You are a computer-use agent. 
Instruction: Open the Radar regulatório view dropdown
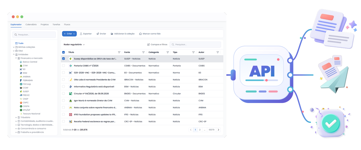74,44
